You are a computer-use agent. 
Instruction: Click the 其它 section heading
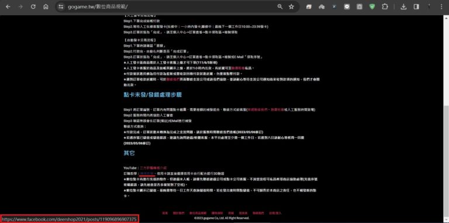point(129,153)
